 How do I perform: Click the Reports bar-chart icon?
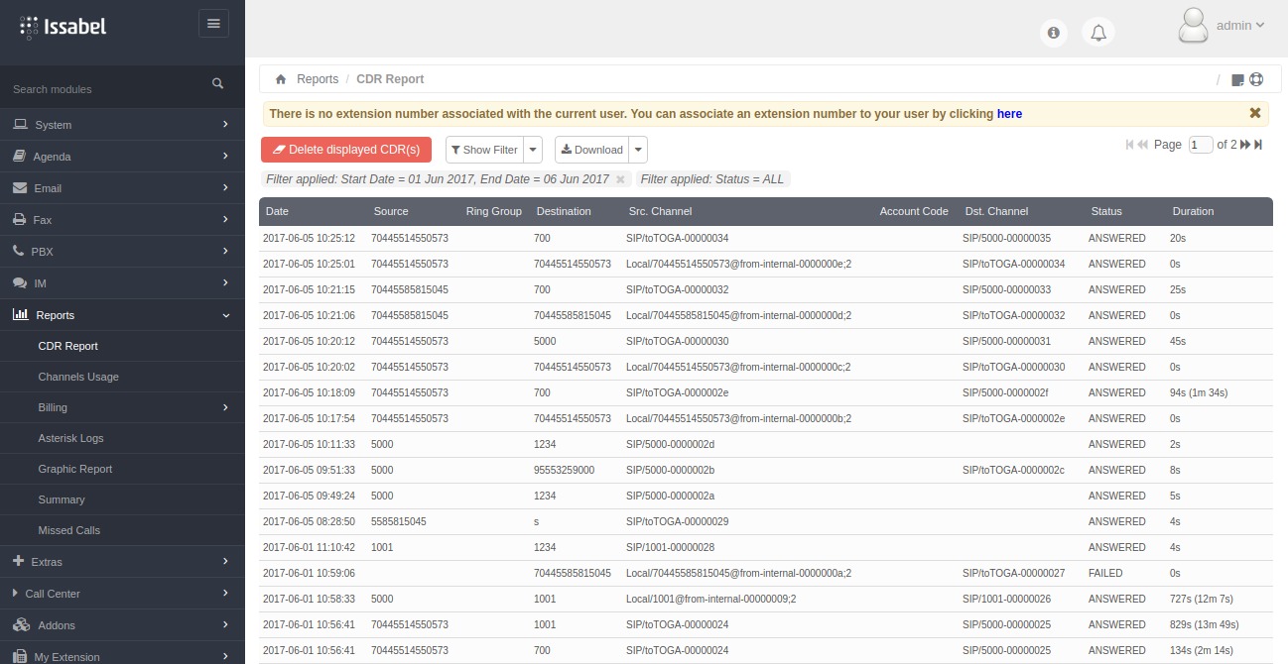point(22,315)
